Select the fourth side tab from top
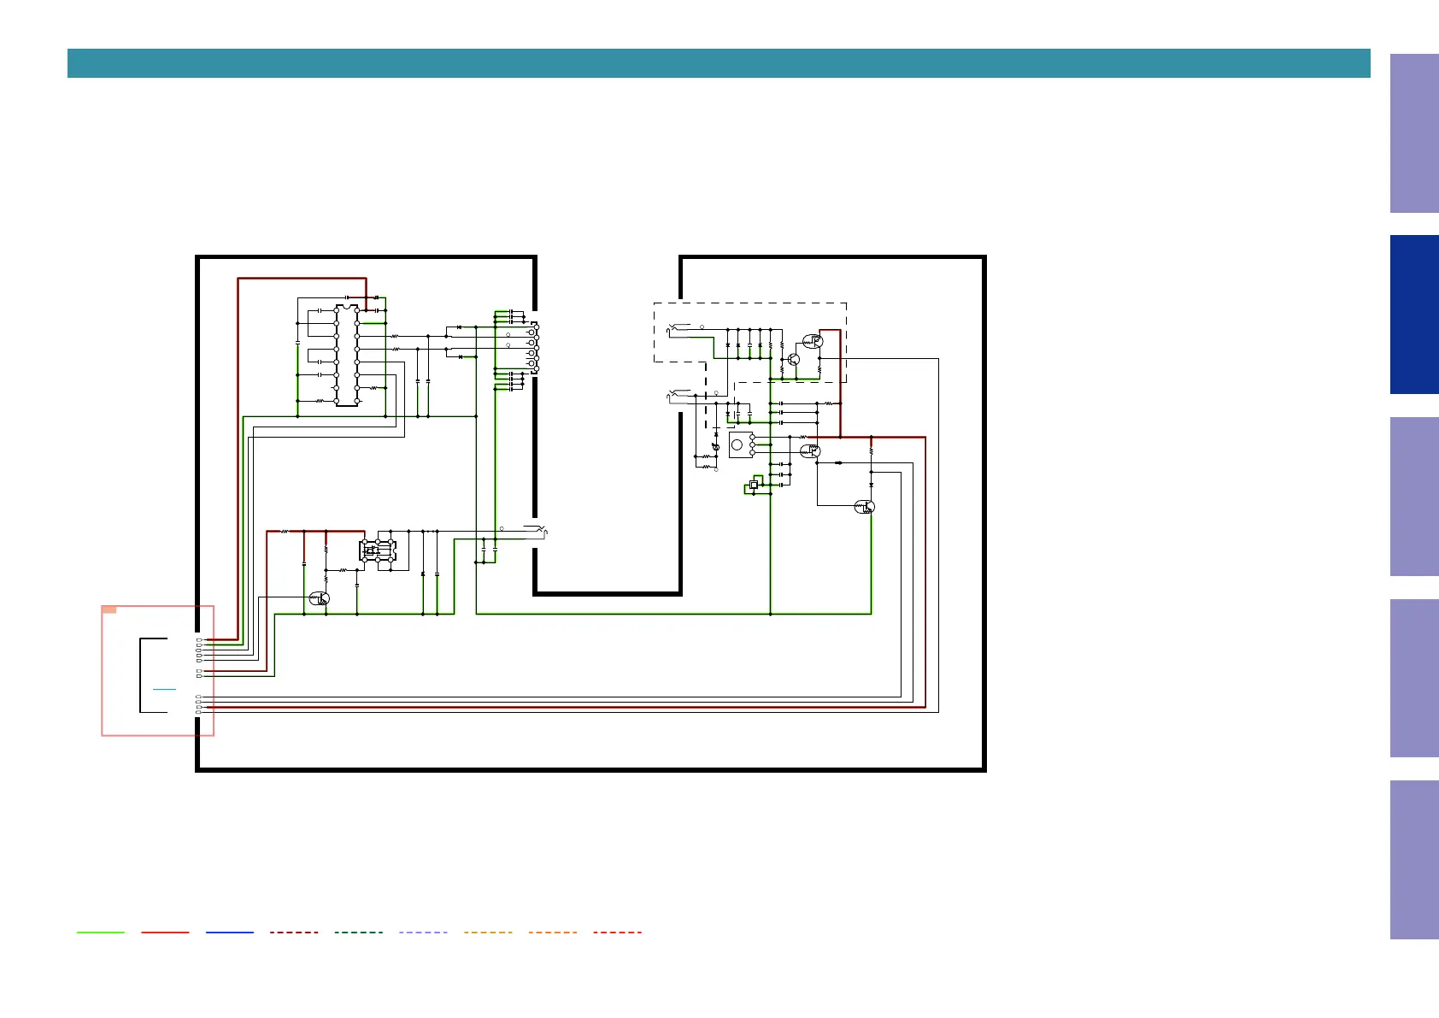The image size is (1439, 1018). click(x=1413, y=678)
